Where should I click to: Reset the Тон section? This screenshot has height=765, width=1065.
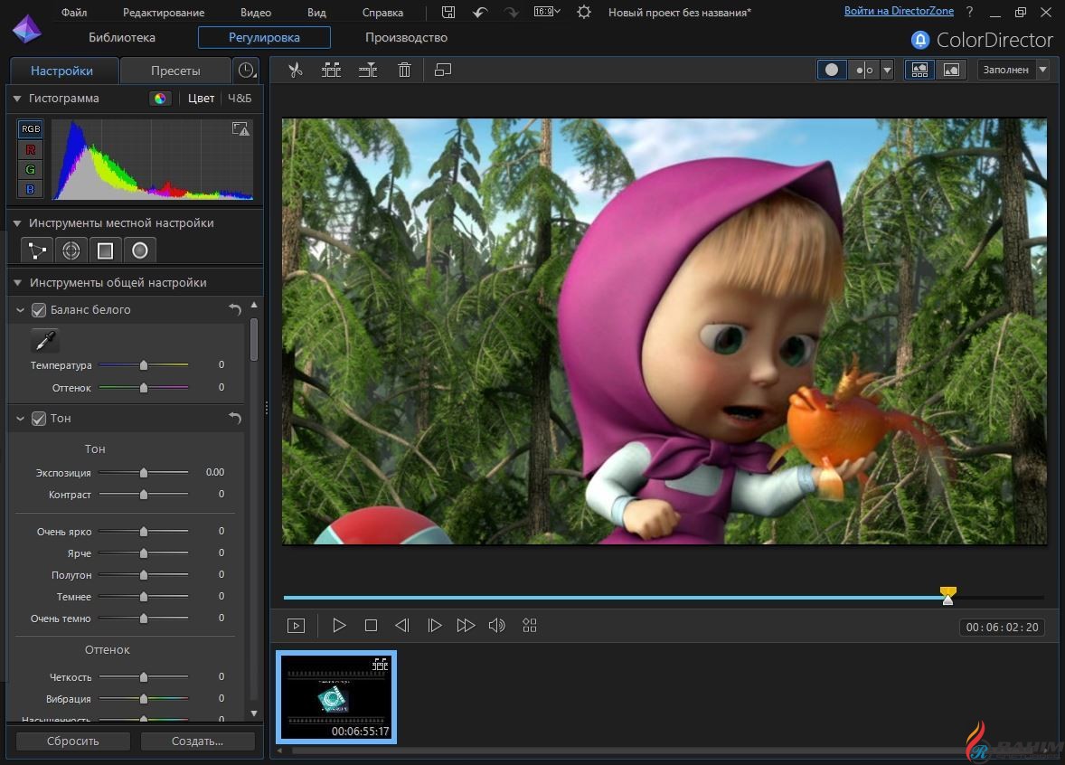pos(235,418)
